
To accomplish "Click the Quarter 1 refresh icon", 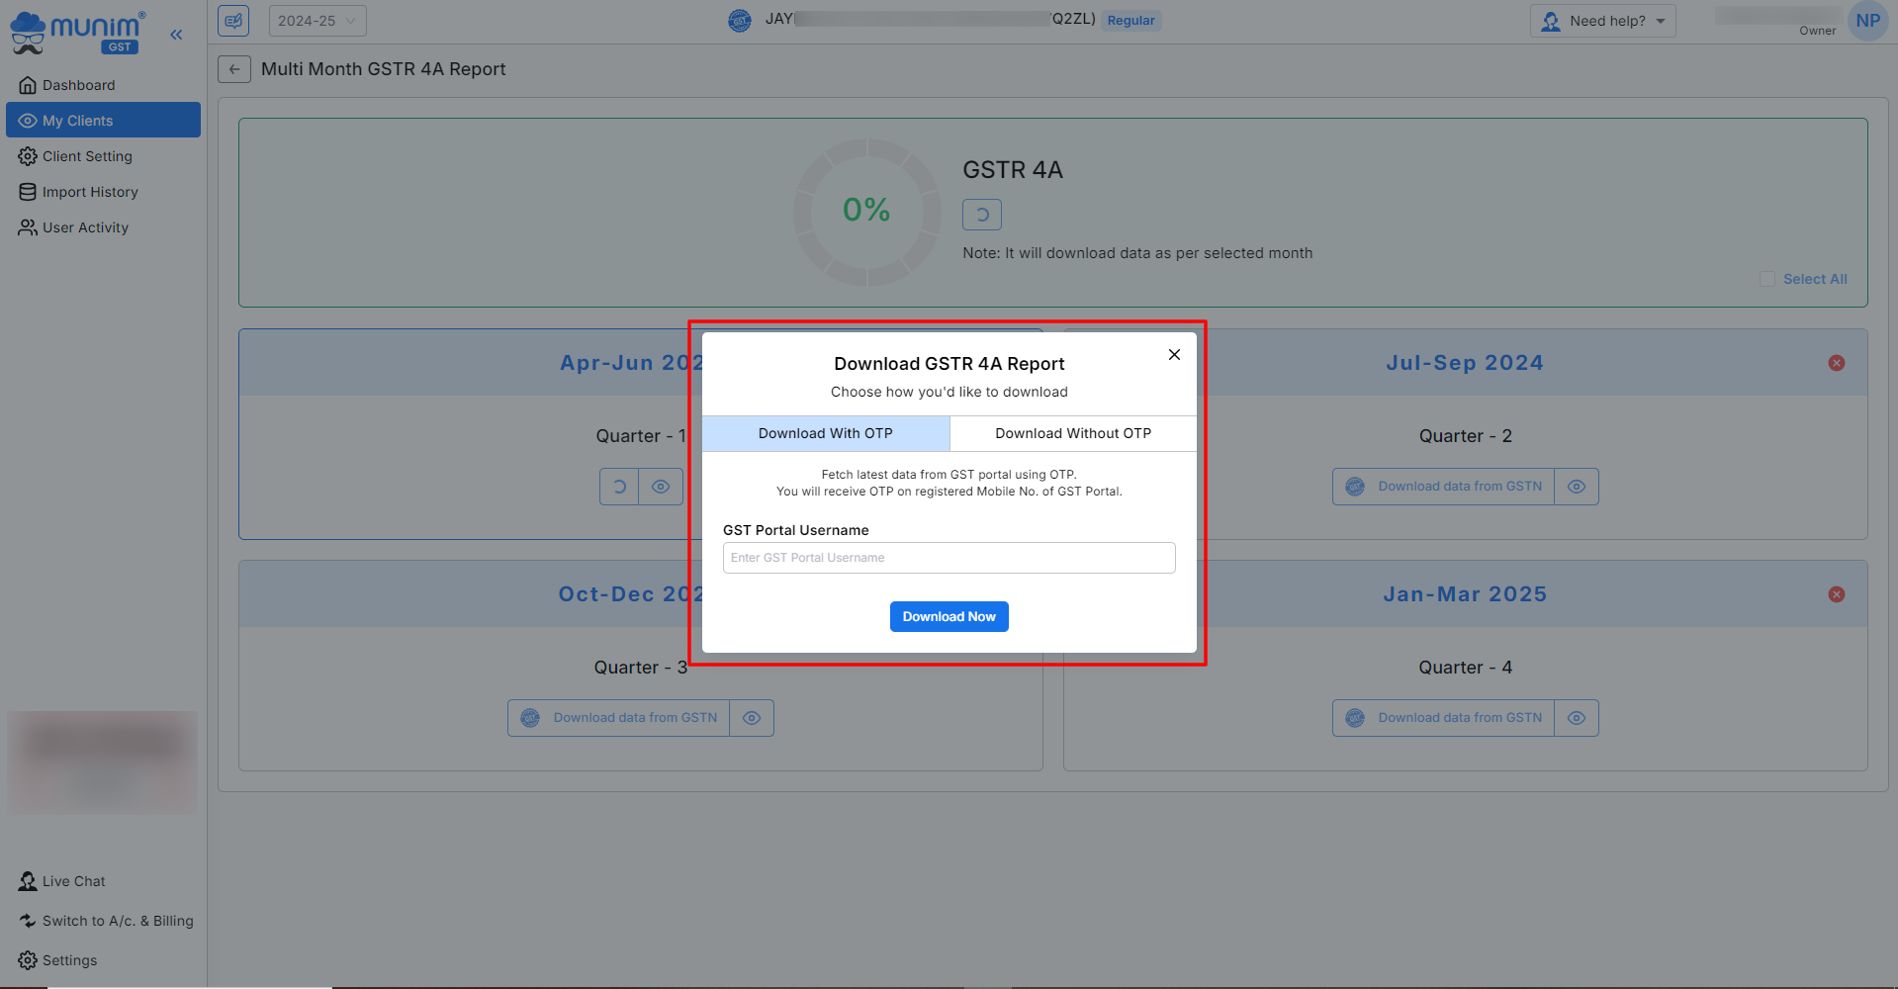I will pyautogui.click(x=619, y=487).
